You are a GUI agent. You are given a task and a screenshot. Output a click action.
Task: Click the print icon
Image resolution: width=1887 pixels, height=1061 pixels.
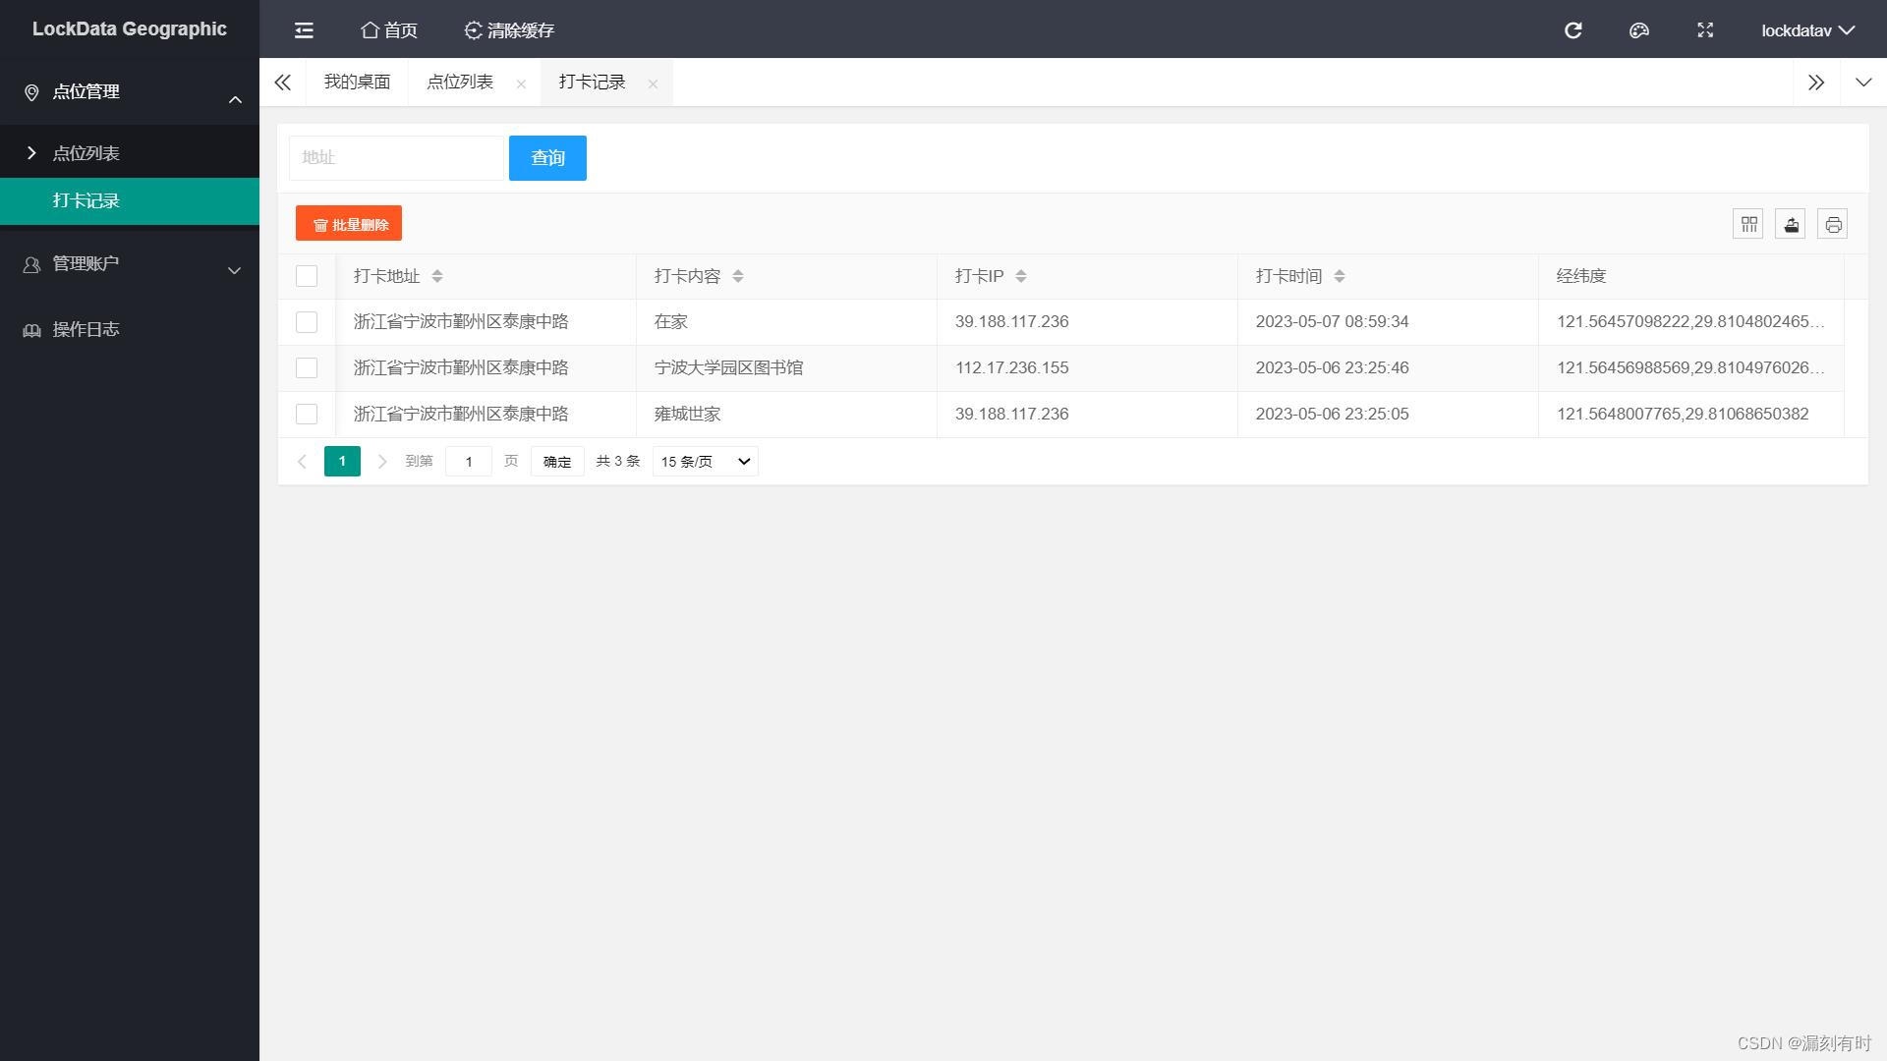pos(1833,224)
